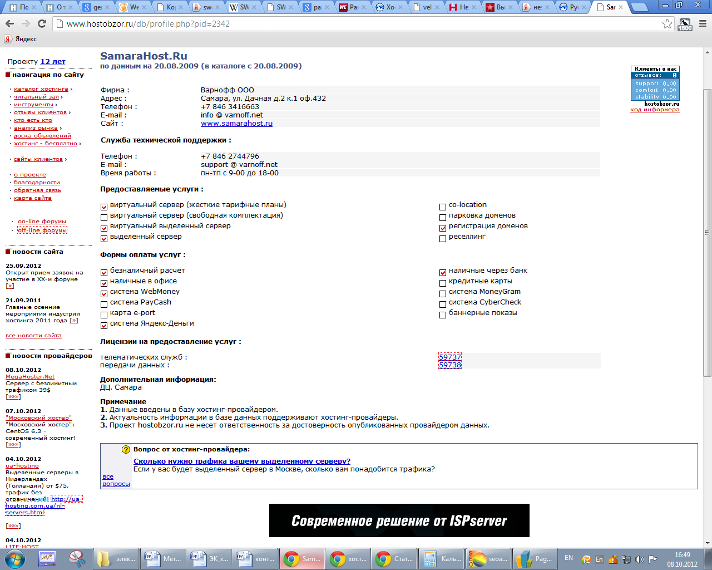
Task: Click the network icon in system tray
Action: tap(626, 559)
